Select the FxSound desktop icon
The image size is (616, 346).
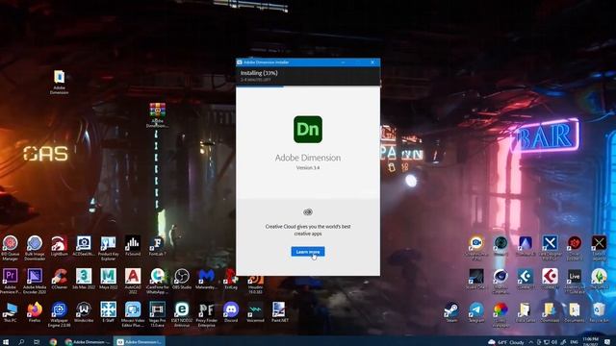pyautogui.click(x=133, y=246)
